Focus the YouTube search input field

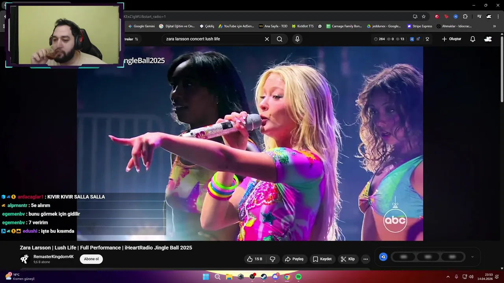215,39
